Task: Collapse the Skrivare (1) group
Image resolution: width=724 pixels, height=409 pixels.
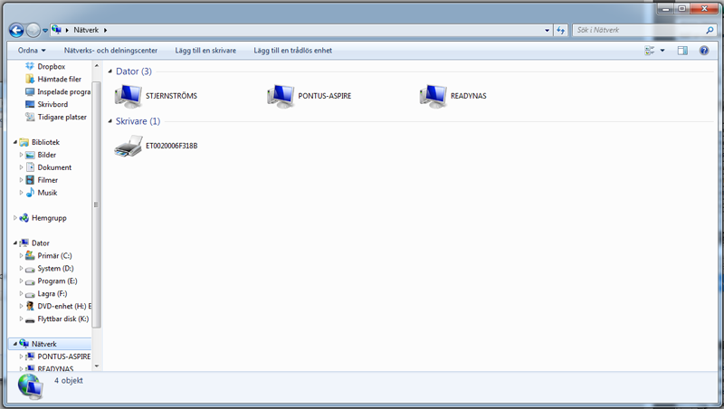Action: coord(110,121)
